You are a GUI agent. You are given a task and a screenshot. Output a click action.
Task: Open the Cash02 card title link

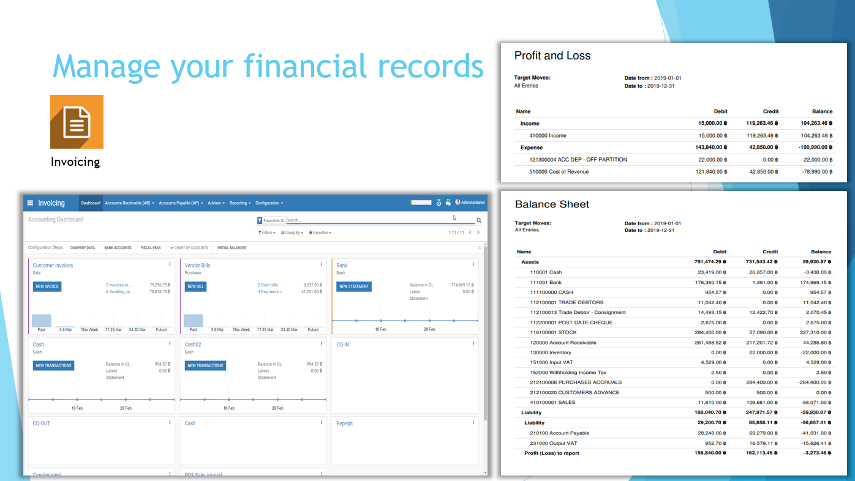pos(193,345)
